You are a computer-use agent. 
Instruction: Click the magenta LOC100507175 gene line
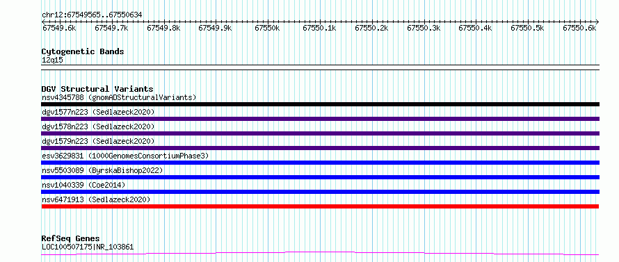pyautogui.click(x=321, y=253)
